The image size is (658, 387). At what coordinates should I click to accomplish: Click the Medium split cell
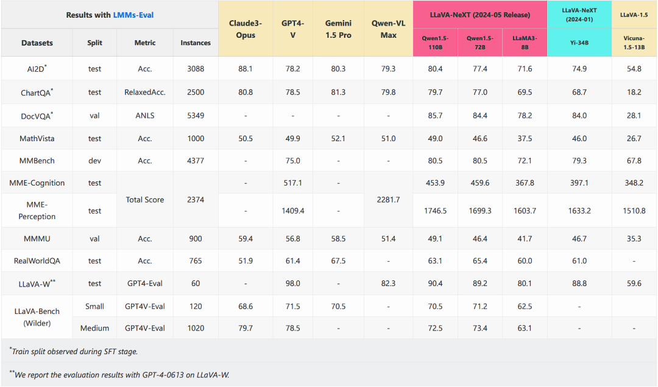(94, 328)
